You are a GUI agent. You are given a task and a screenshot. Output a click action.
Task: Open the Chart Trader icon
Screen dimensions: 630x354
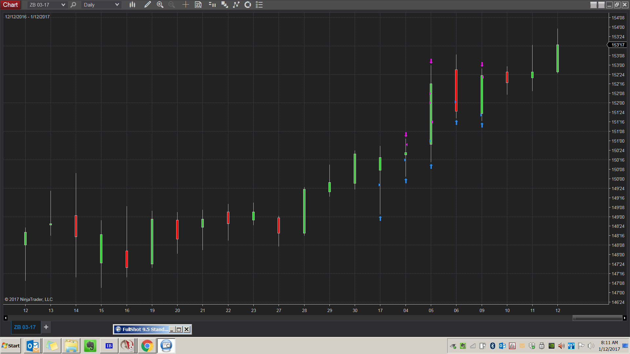click(212, 5)
